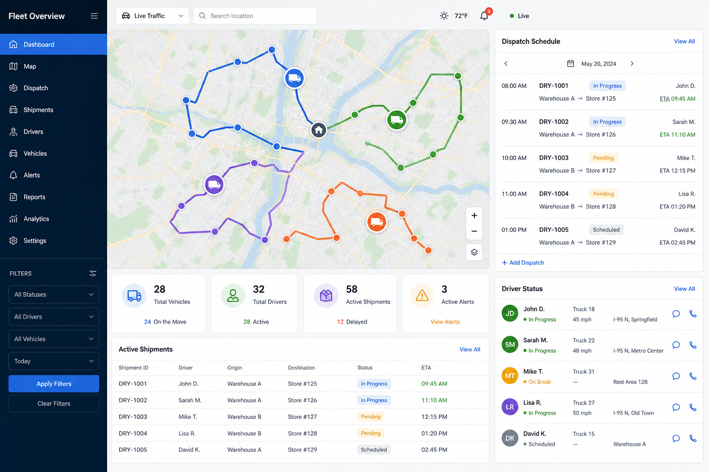Message John D. via chat icon
Screen dimensions: 709x472
[x=676, y=314]
